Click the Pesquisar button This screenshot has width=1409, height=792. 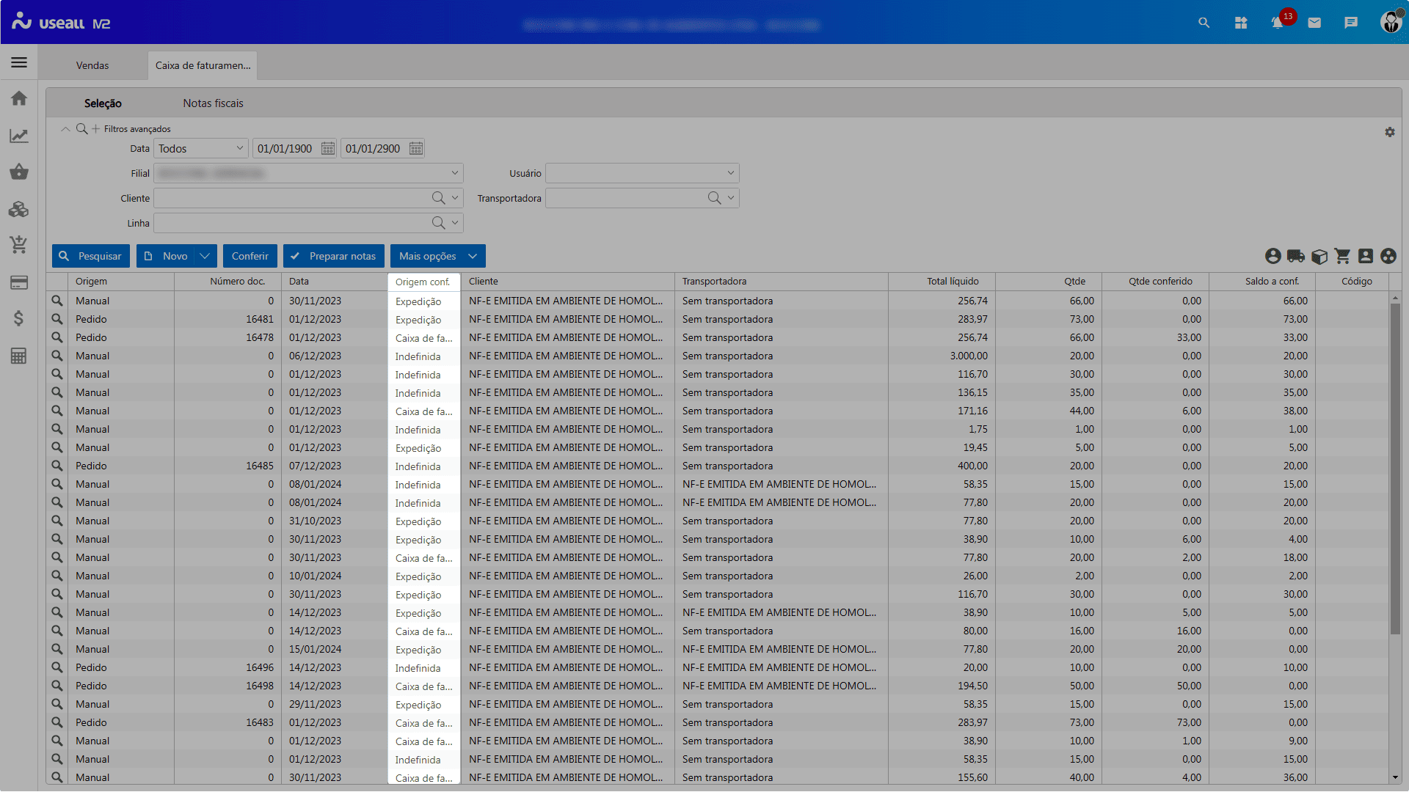[91, 256]
